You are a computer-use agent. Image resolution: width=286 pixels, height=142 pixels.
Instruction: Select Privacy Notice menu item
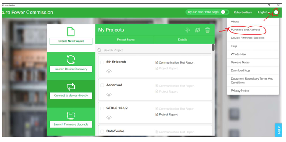253,91
